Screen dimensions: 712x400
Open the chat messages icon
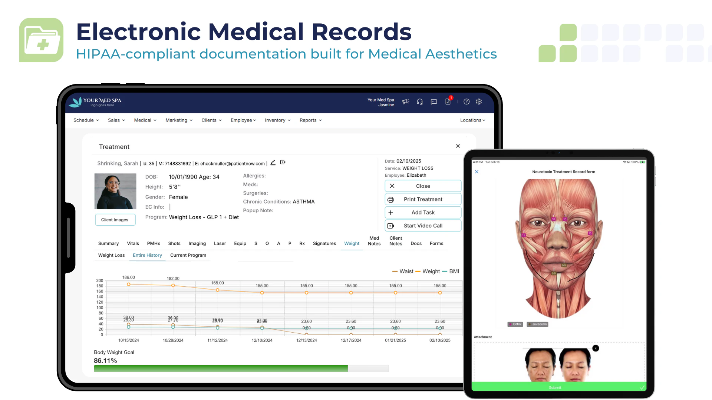point(434,101)
